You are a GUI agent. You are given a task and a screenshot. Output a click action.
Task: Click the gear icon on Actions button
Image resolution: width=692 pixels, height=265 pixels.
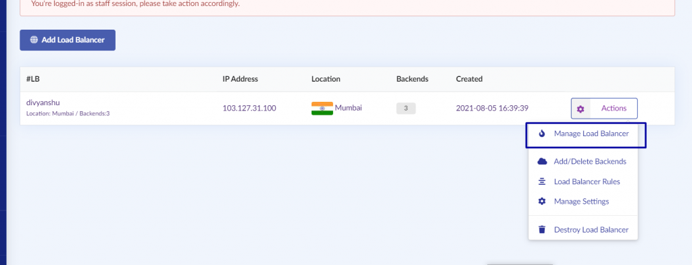coord(580,109)
